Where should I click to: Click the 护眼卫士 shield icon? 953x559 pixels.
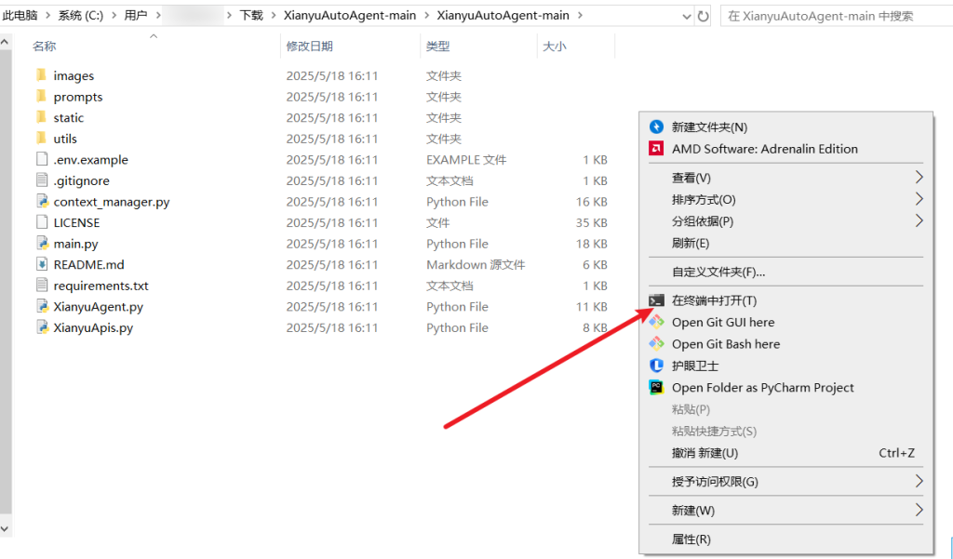pyautogui.click(x=656, y=366)
